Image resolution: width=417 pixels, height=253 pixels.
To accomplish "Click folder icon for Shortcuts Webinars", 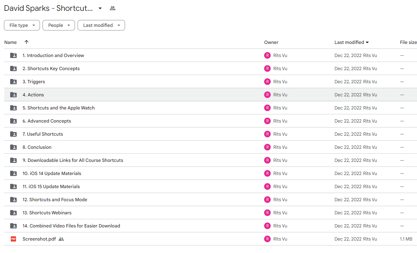I will point(13,213).
